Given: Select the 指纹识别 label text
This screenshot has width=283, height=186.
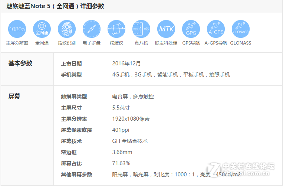Looking at the screenshot, I should pos(67,43).
